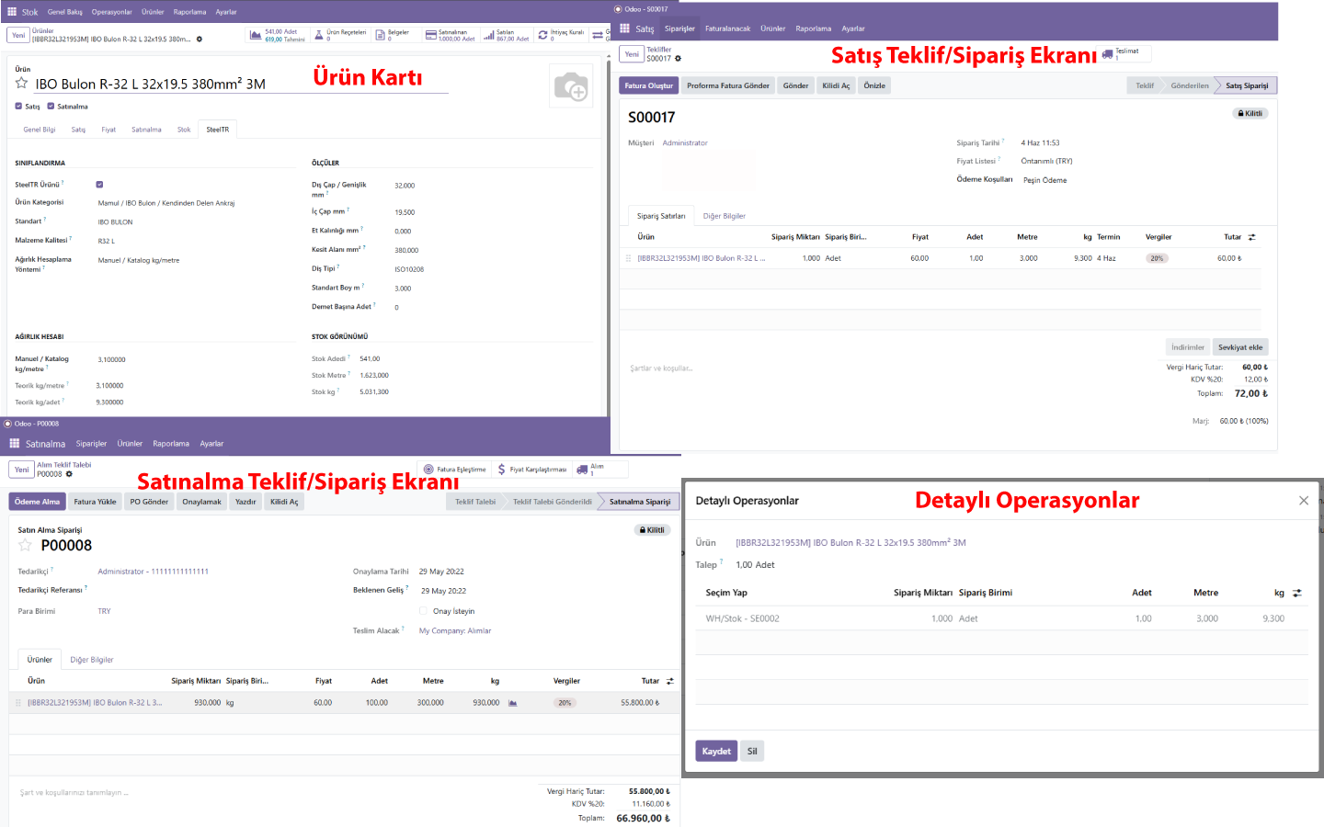Select Teklif Talebi Gönderildi status stage
1324x827 pixels.
pyautogui.click(x=553, y=502)
